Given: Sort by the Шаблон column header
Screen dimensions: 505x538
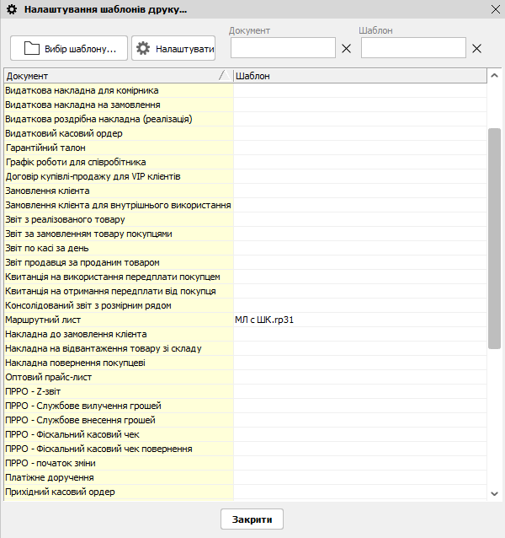Looking at the screenshot, I should (x=360, y=75).
